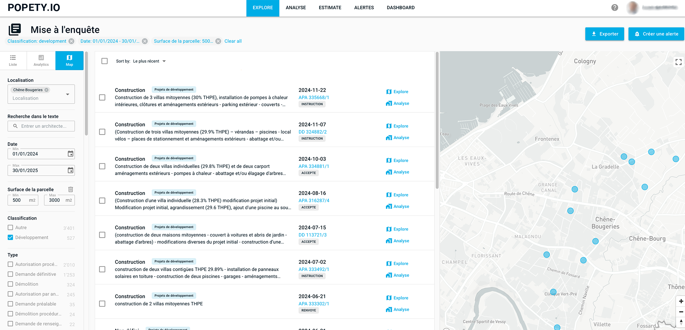The width and height of the screenshot is (685, 330).
Task: Open the DASHBOARD menu item
Action: pos(400,8)
